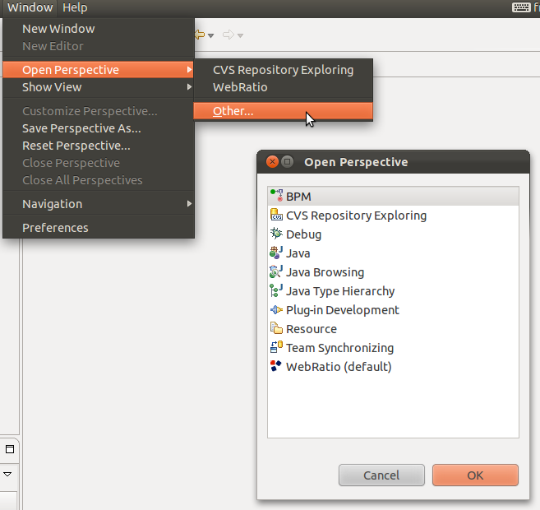Click the BPM perspective icon
The image size is (540, 510).
[276, 196]
